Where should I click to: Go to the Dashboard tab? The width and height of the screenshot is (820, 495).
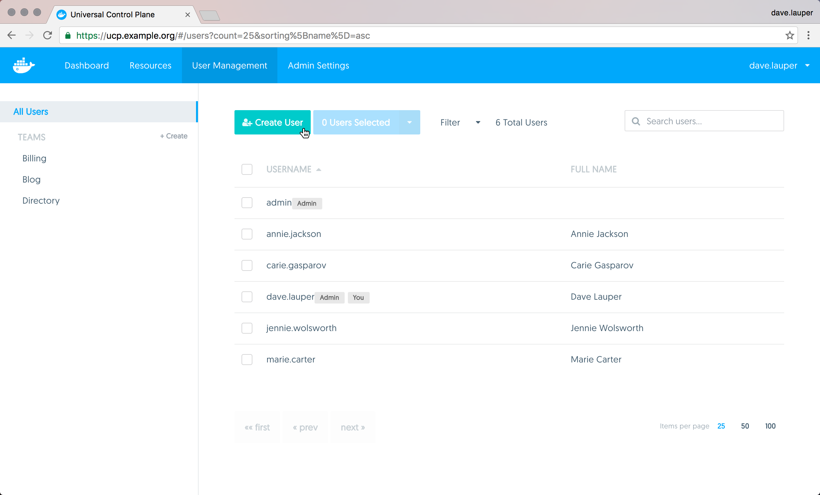click(x=86, y=65)
